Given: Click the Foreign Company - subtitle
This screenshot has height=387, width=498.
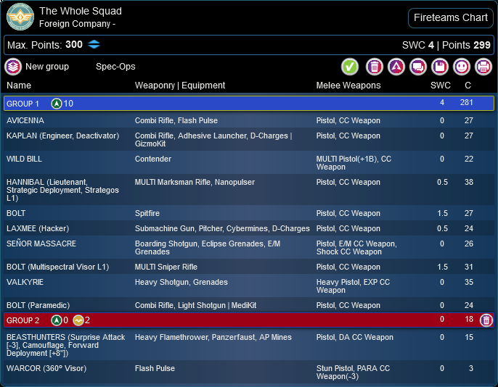Looking at the screenshot, I should (x=77, y=24).
